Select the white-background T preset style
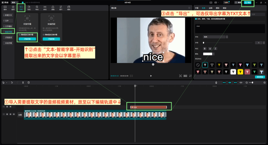The width and height of the screenshot is (268, 145). point(233,72)
